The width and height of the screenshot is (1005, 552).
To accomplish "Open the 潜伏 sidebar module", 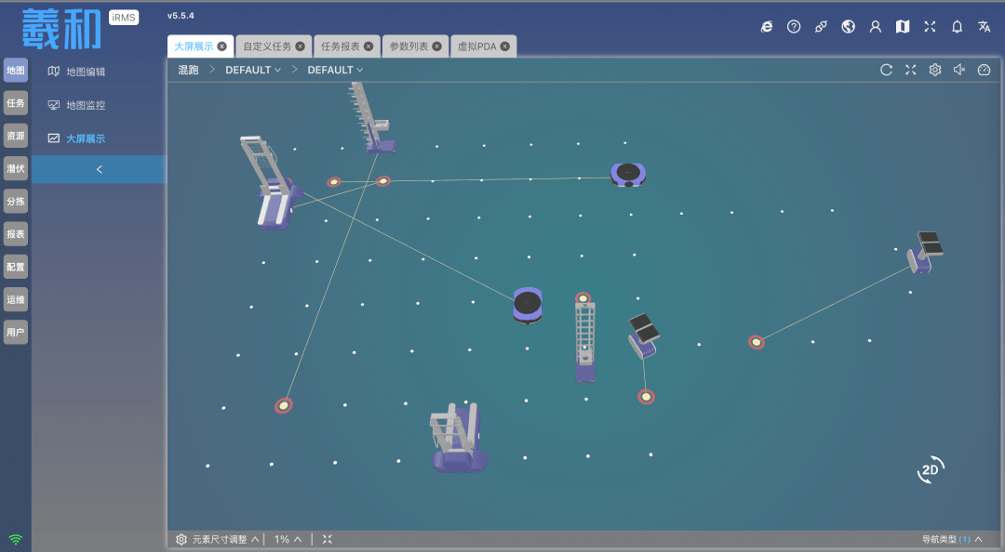I will (x=16, y=168).
